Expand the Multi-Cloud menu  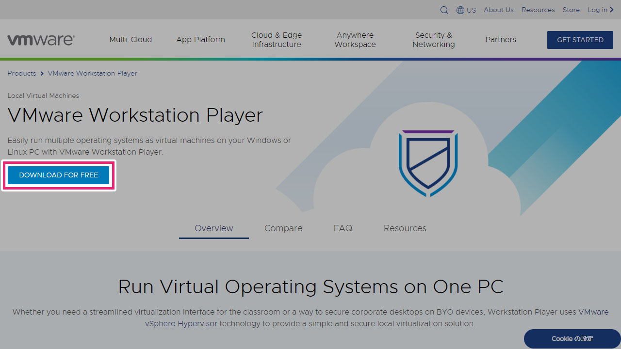pyautogui.click(x=131, y=40)
